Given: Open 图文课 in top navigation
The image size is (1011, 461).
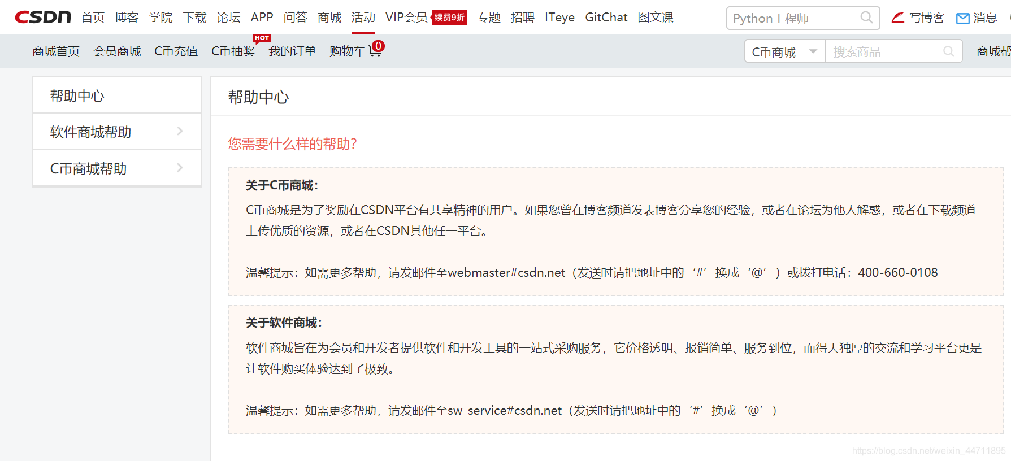Looking at the screenshot, I should pos(656,18).
